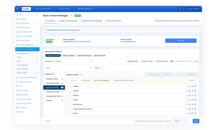Check the LinkedIn tracker checkbox
This screenshot has height=130, width=217.
point(71,86)
